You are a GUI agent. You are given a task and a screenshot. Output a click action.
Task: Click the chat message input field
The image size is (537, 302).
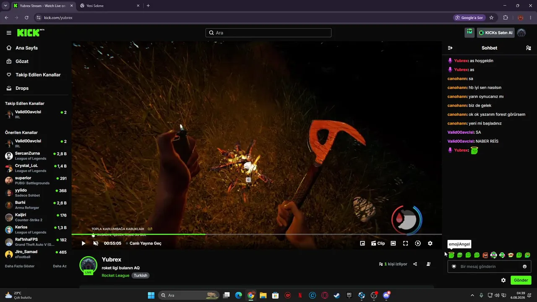pyautogui.click(x=489, y=266)
